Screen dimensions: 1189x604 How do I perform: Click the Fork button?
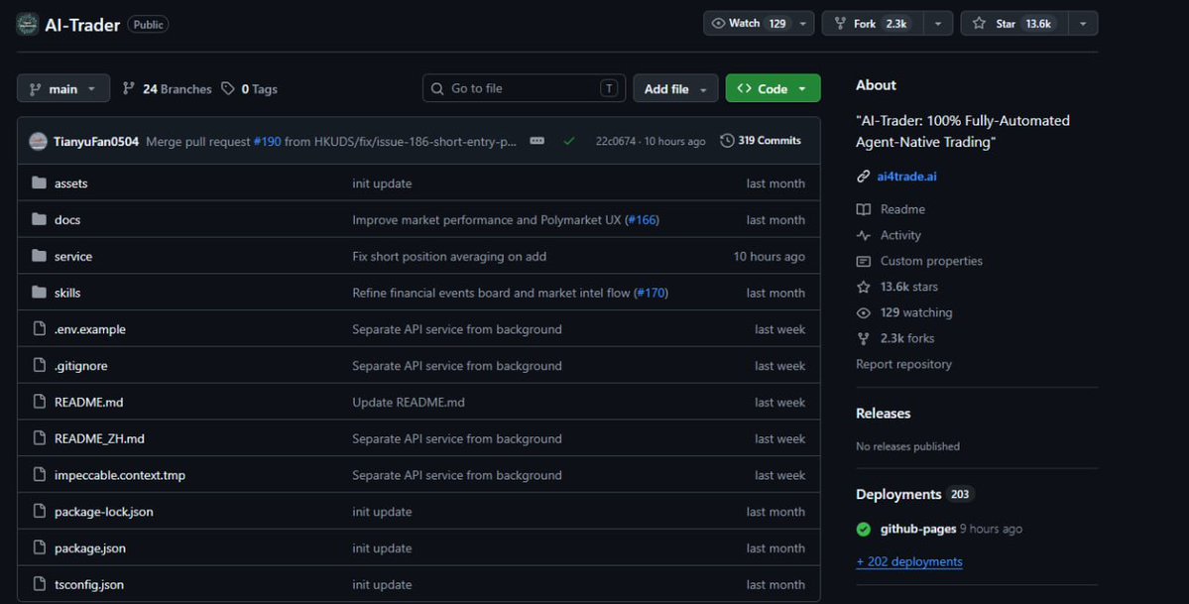coord(873,24)
